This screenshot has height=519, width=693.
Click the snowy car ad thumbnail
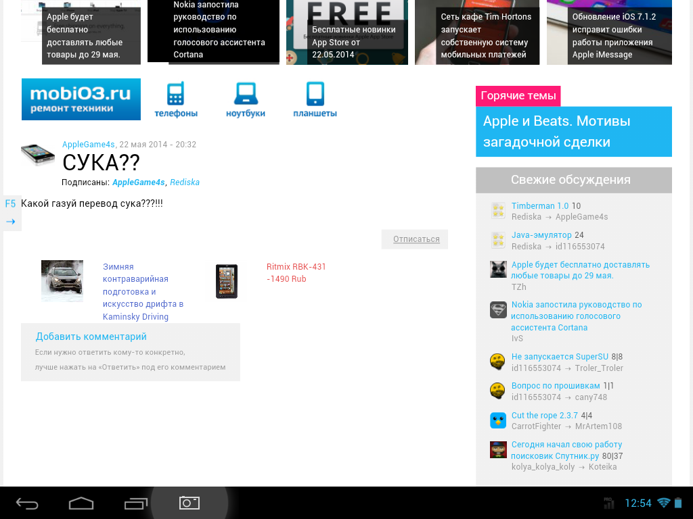(x=62, y=281)
